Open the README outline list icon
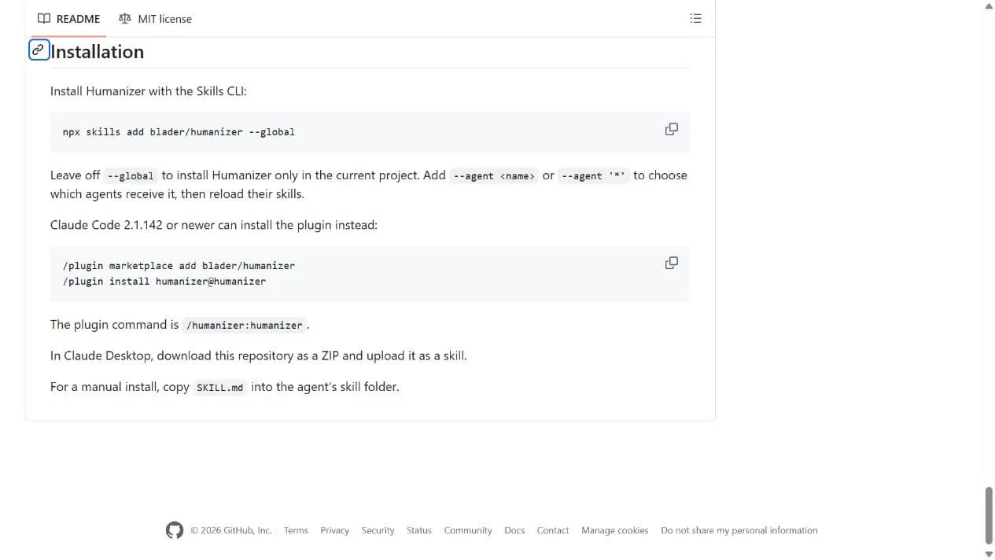995x560 pixels. pyautogui.click(x=695, y=19)
